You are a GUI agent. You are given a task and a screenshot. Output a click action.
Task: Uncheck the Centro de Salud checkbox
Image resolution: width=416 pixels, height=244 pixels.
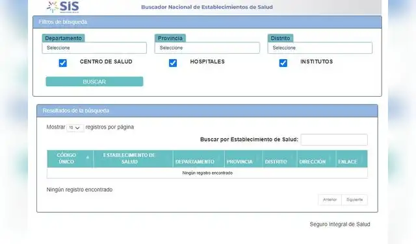coord(62,63)
